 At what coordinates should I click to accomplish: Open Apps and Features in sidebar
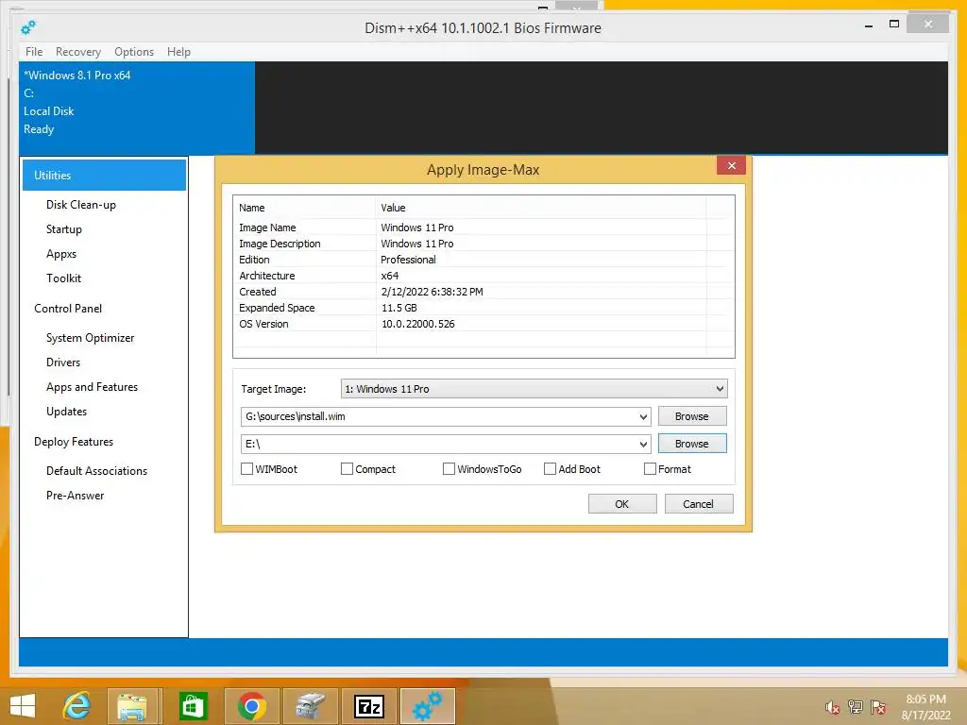point(92,387)
